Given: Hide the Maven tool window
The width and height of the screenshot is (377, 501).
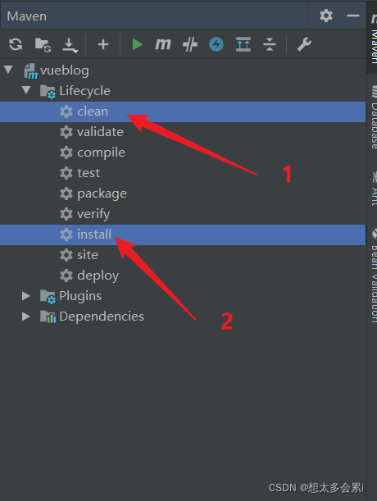Looking at the screenshot, I should point(353,16).
